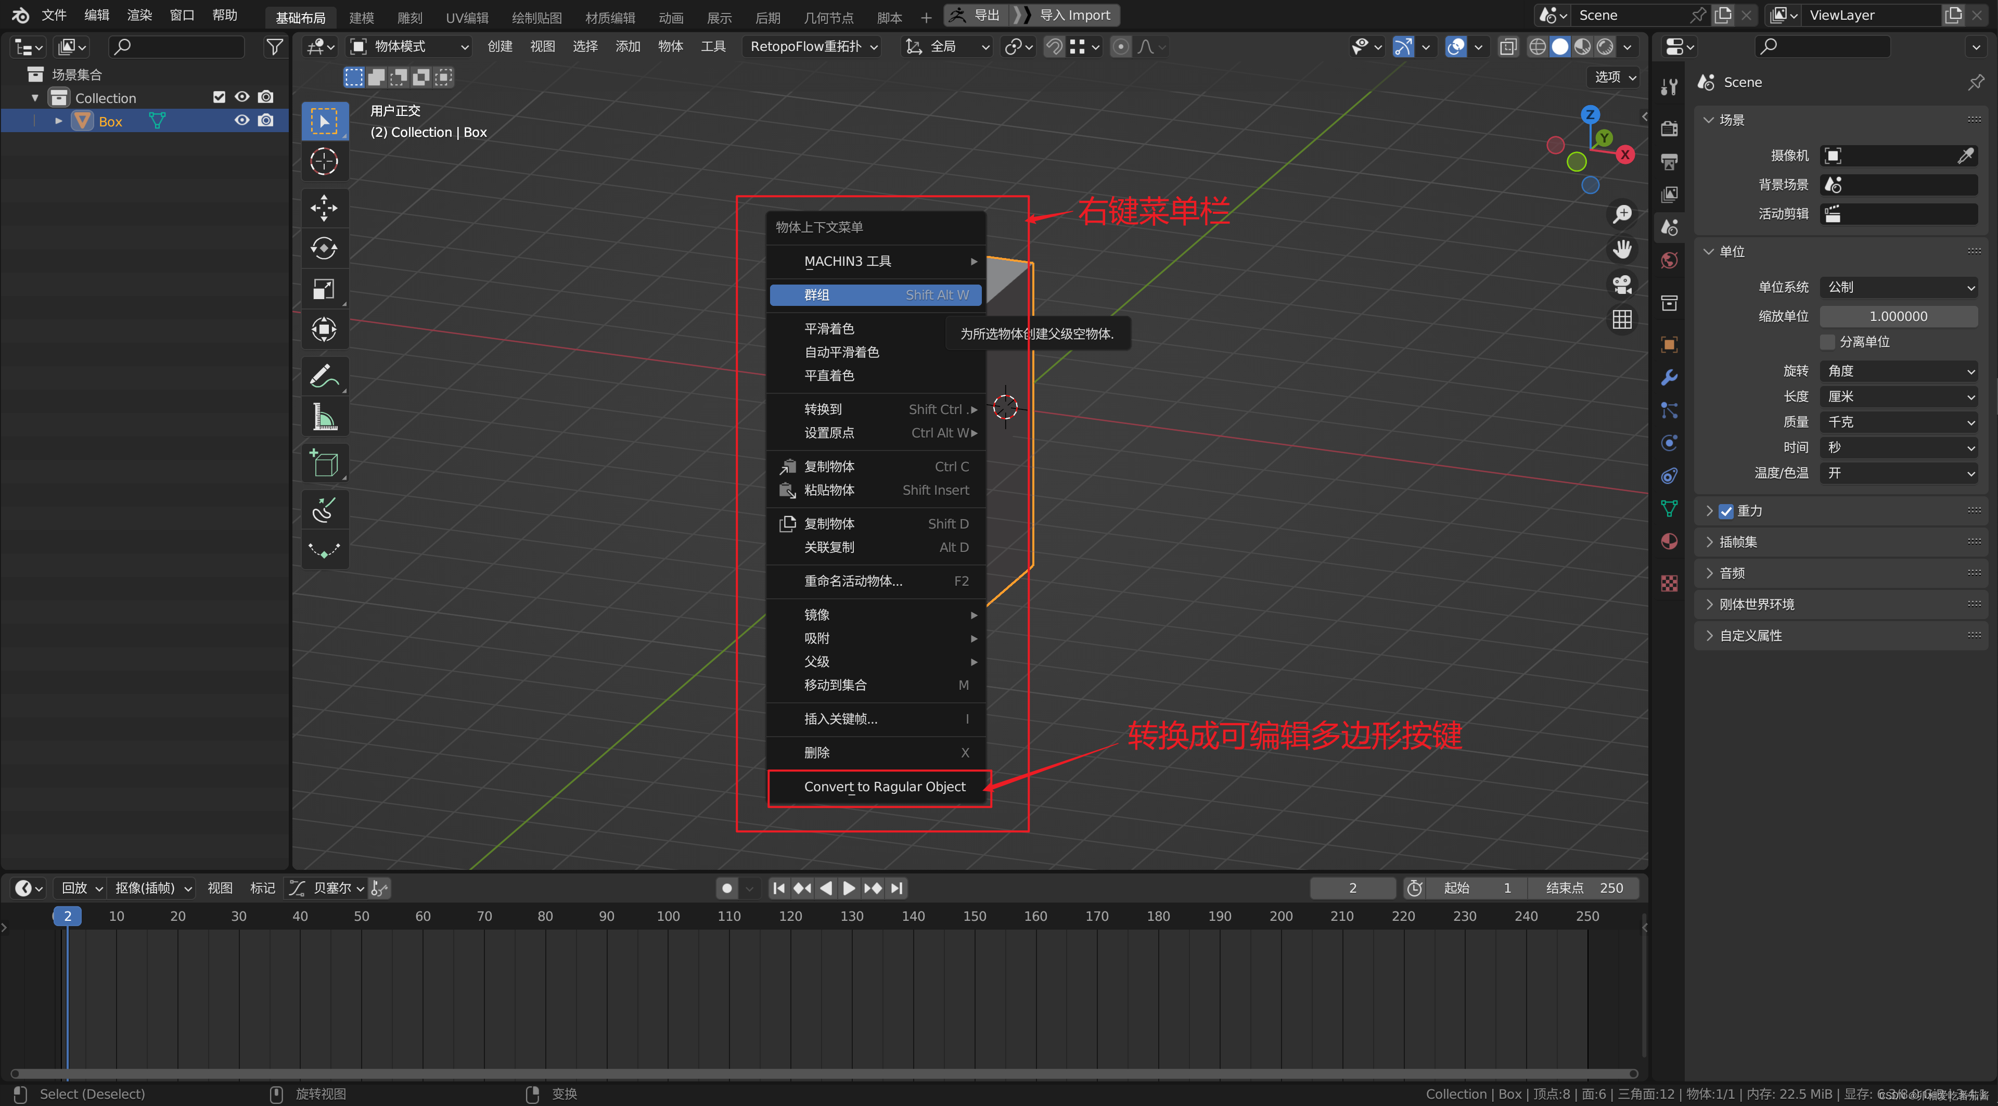This screenshot has height=1106, width=1998.
Task: Open 单位系统 公制 dropdown
Action: [1898, 288]
